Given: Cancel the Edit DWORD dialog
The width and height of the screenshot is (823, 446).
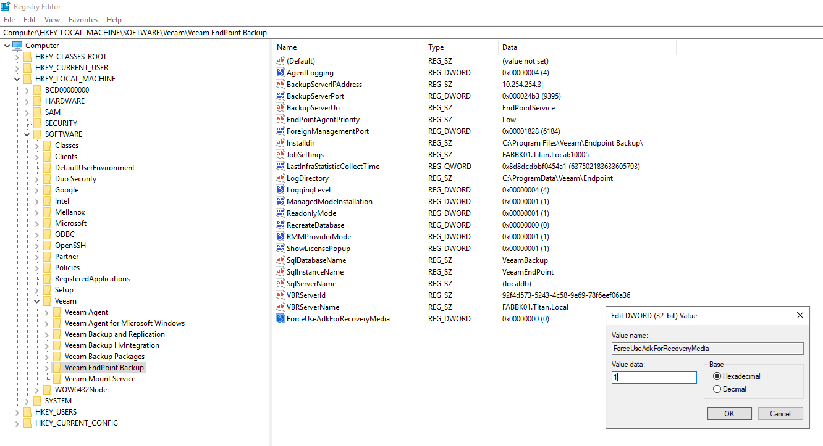Looking at the screenshot, I should coord(780,413).
